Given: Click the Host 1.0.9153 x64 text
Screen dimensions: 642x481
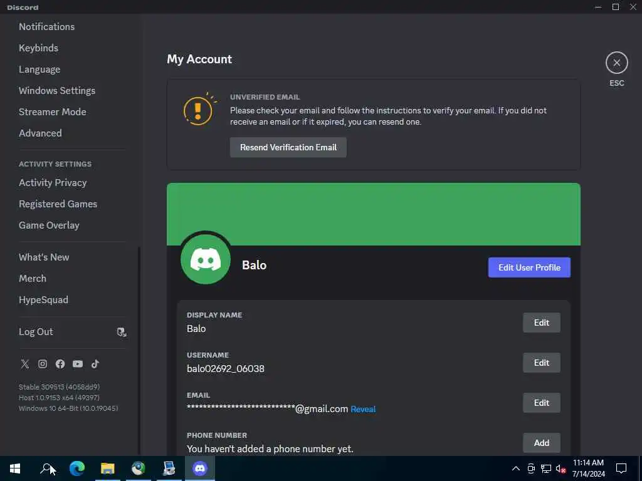Looking at the screenshot, I should tap(59, 398).
